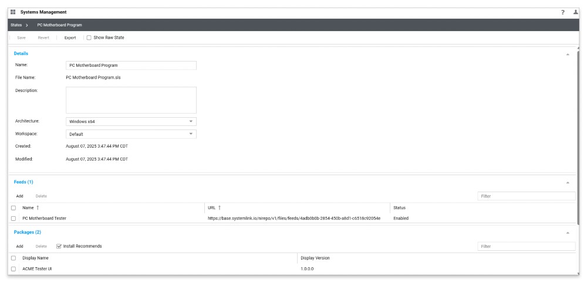Add a new package
This screenshot has width=587, height=283.
click(19, 246)
